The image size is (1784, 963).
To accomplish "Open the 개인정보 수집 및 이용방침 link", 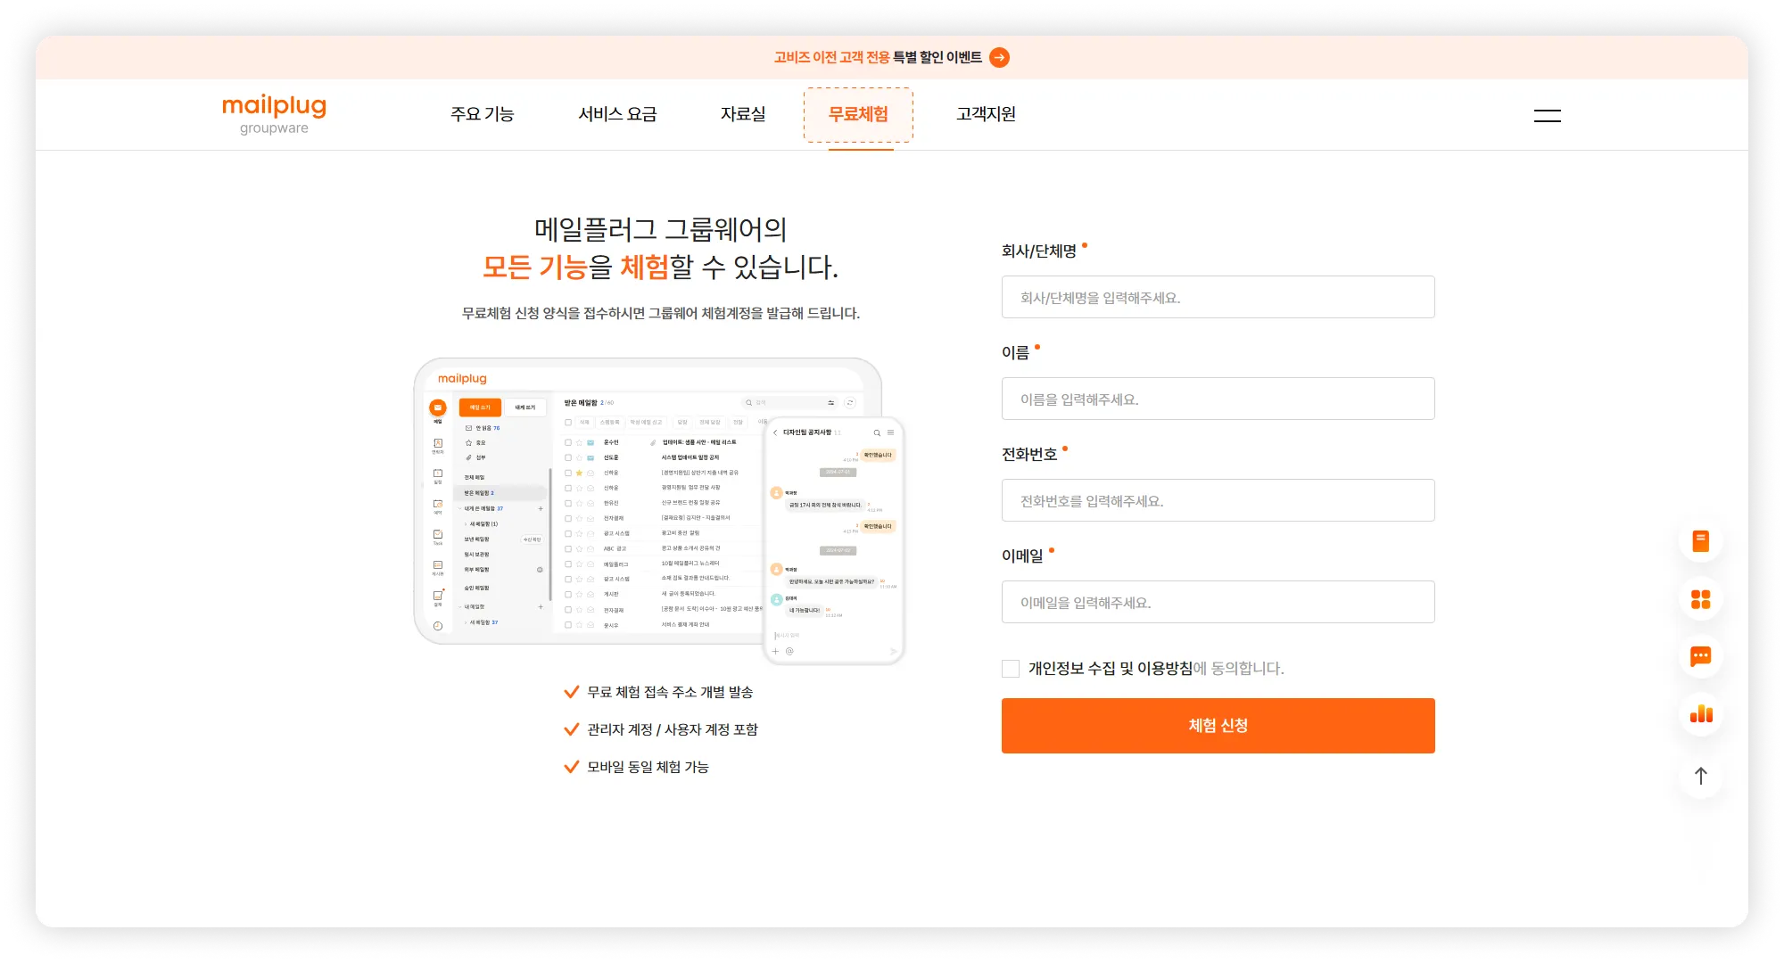I will point(1110,669).
